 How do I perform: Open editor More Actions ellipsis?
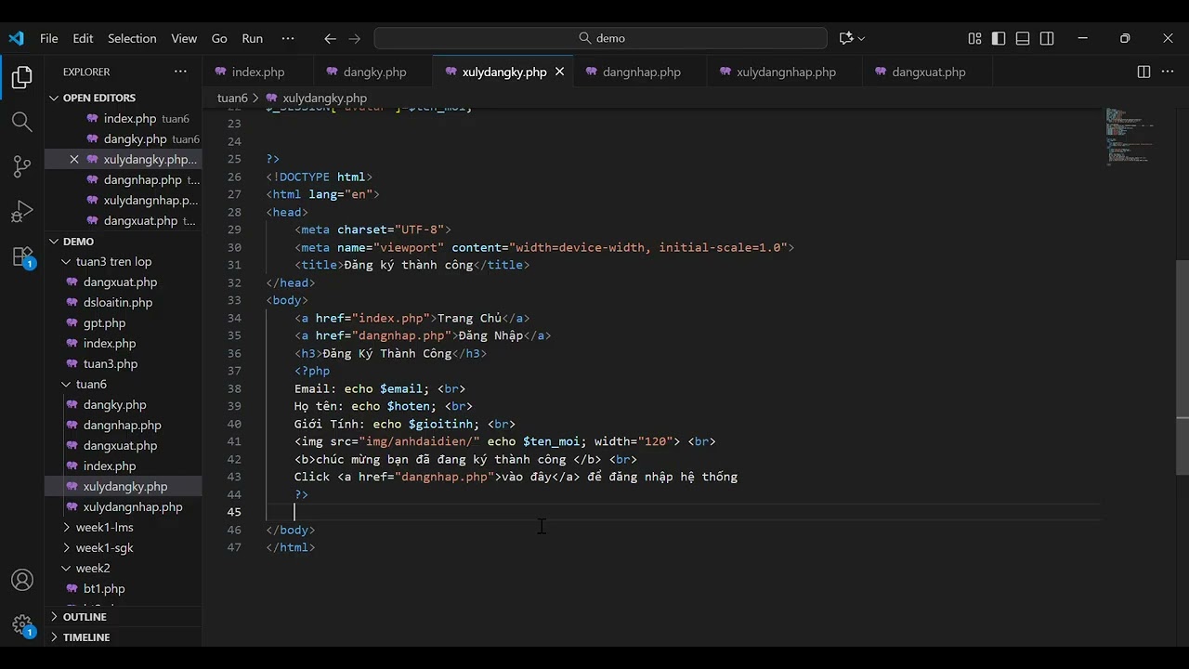(x=1168, y=72)
